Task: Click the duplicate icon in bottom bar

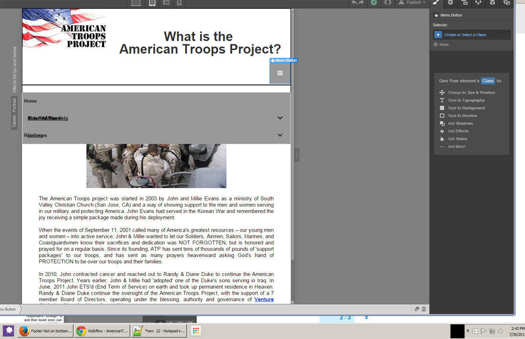Action: [417, 309]
